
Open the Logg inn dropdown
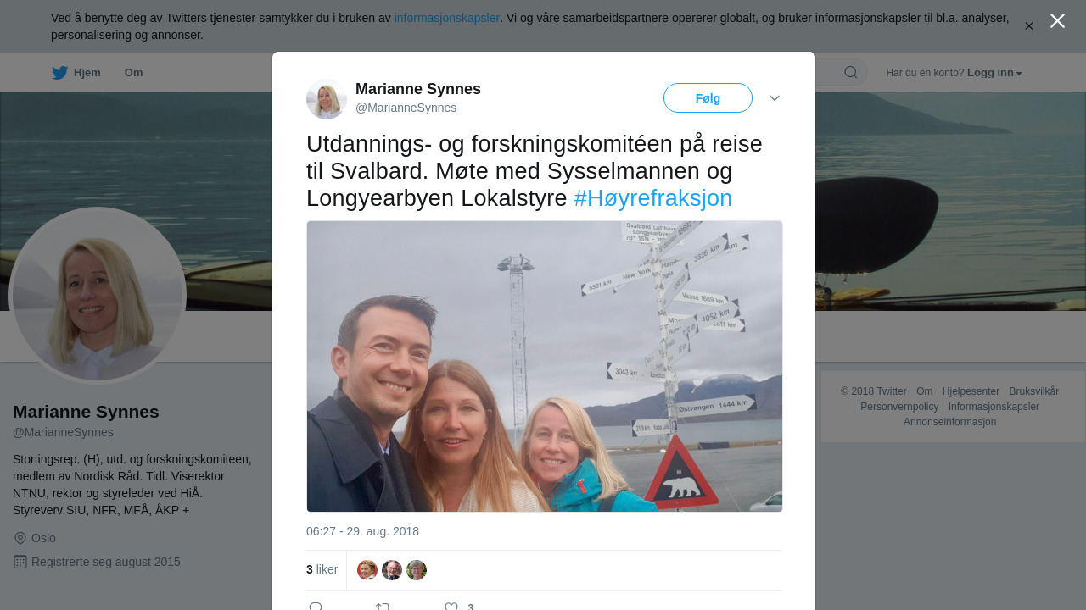(994, 73)
